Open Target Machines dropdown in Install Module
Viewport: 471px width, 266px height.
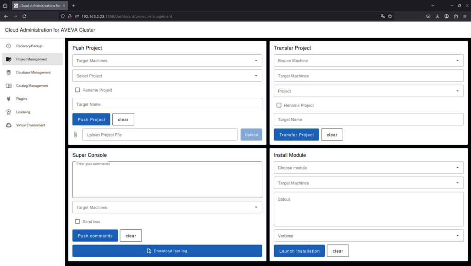(368, 183)
